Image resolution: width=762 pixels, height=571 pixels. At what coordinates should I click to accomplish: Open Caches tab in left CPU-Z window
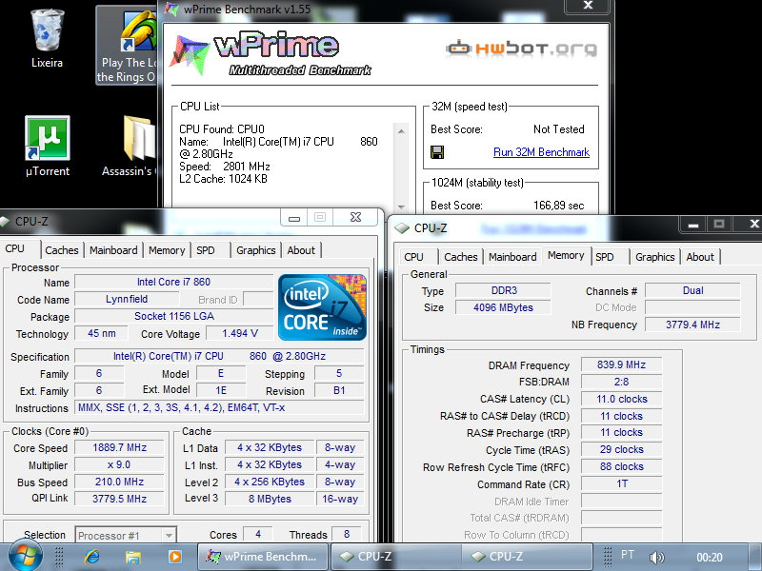(x=62, y=250)
